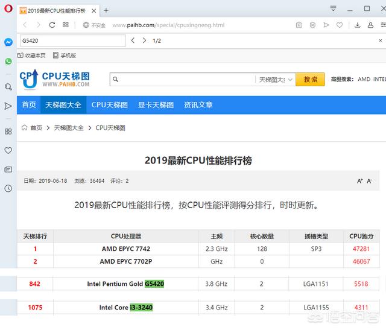Viewport: 386px width, 330px height.
Task: Click the 2019最新CPU性能排行榜 page heading
Action: tap(198, 160)
